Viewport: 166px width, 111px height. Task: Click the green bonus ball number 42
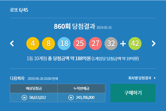[x=135, y=43]
